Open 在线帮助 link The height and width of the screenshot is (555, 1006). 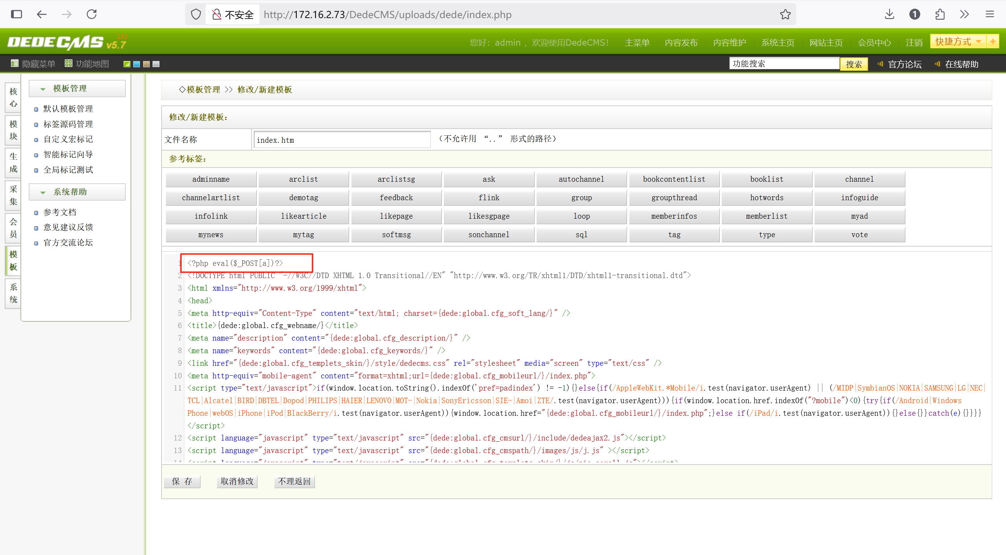[x=962, y=64]
